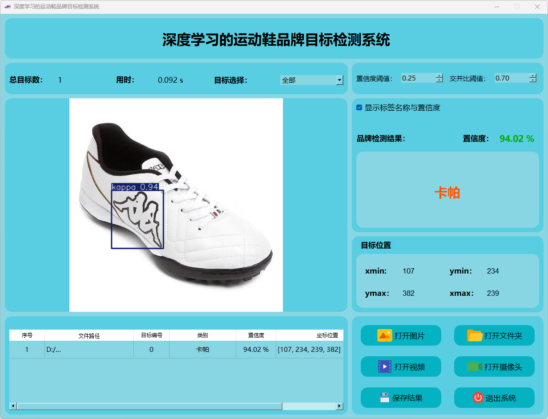Click the 打开文件夹 button label

pos(503,336)
